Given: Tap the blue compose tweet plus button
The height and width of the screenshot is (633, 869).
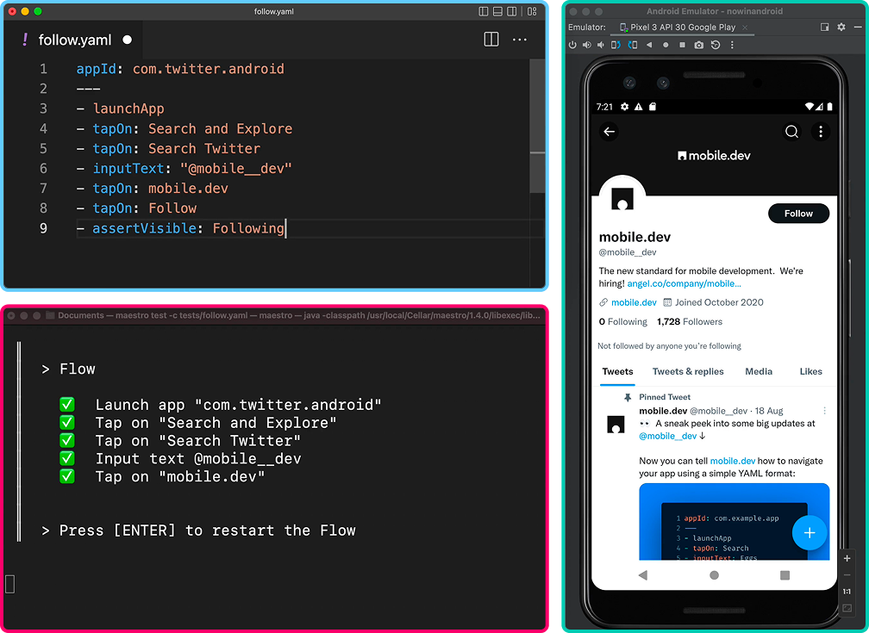Looking at the screenshot, I should click(810, 533).
